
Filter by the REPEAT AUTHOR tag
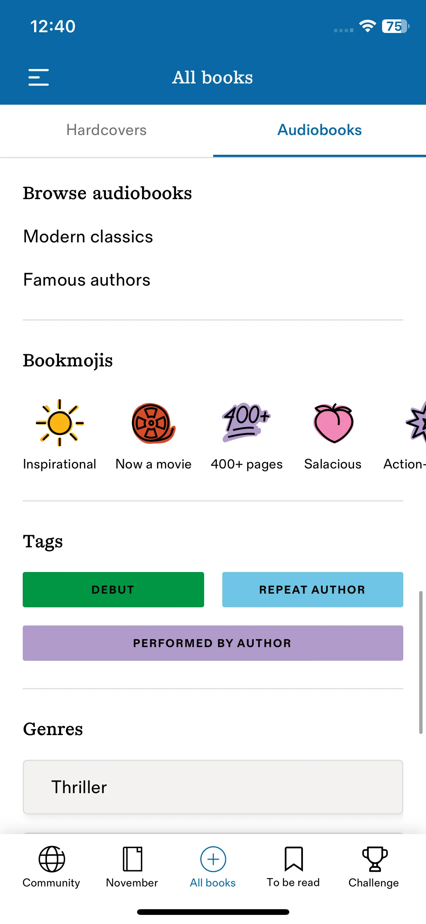click(x=312, y=589)
